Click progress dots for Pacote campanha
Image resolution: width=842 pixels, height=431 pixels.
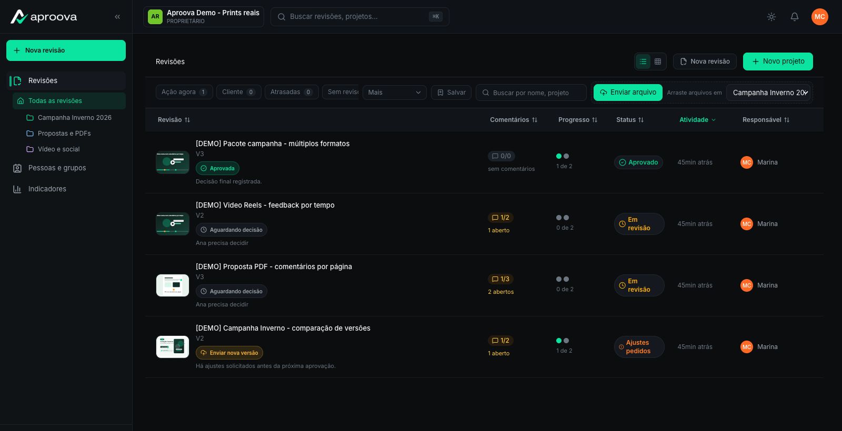[x=563, y=156]
